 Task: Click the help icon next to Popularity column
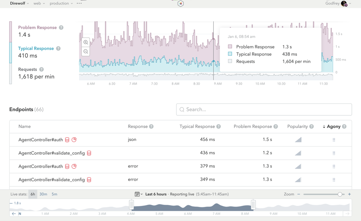pyautogui.click(x=312, y=127)
